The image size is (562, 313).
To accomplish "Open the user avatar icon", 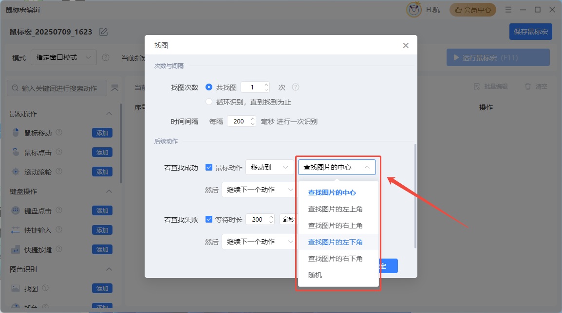I will pyautogui.click(x=413, y=10).
